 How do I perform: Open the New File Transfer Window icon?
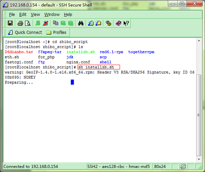(x=98, y=23)
